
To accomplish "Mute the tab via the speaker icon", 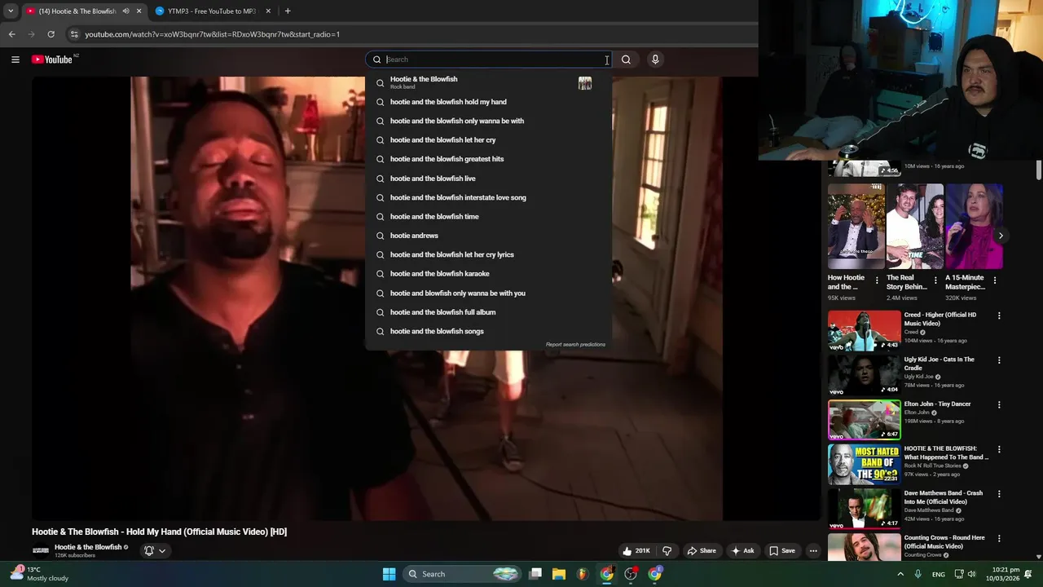I will (x=125, y=11).
